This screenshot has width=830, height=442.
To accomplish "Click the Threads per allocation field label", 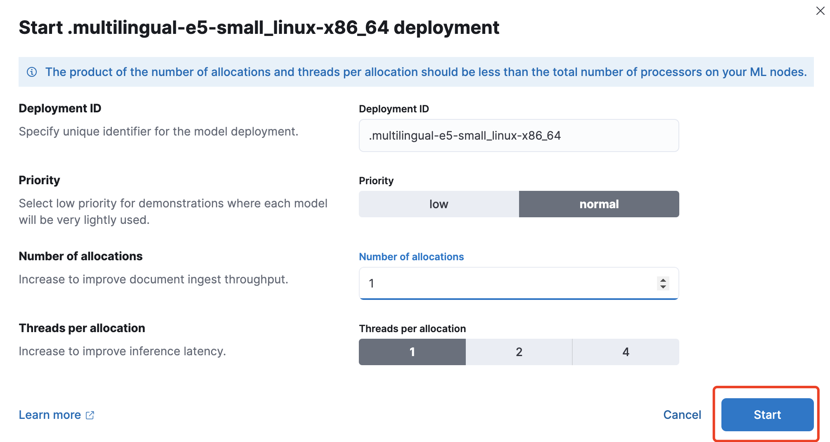I will coord(412,328).
